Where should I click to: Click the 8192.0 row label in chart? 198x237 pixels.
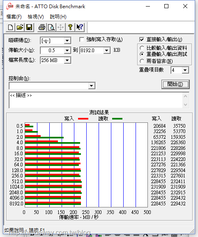[16, 204]
